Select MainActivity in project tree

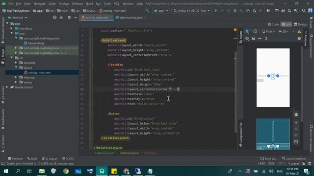(36, 43)
